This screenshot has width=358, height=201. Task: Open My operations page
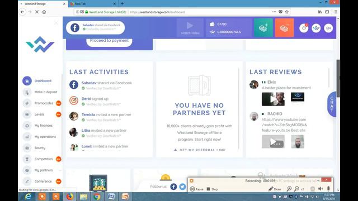[39, 137]
